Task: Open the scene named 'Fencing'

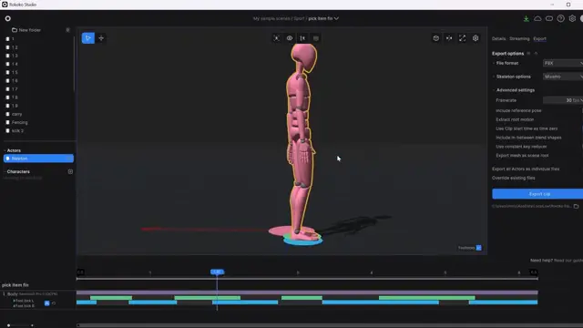Action: 20,122
